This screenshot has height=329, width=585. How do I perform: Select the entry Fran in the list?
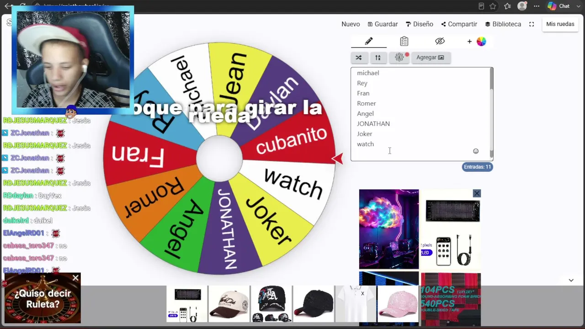point(363,93)
